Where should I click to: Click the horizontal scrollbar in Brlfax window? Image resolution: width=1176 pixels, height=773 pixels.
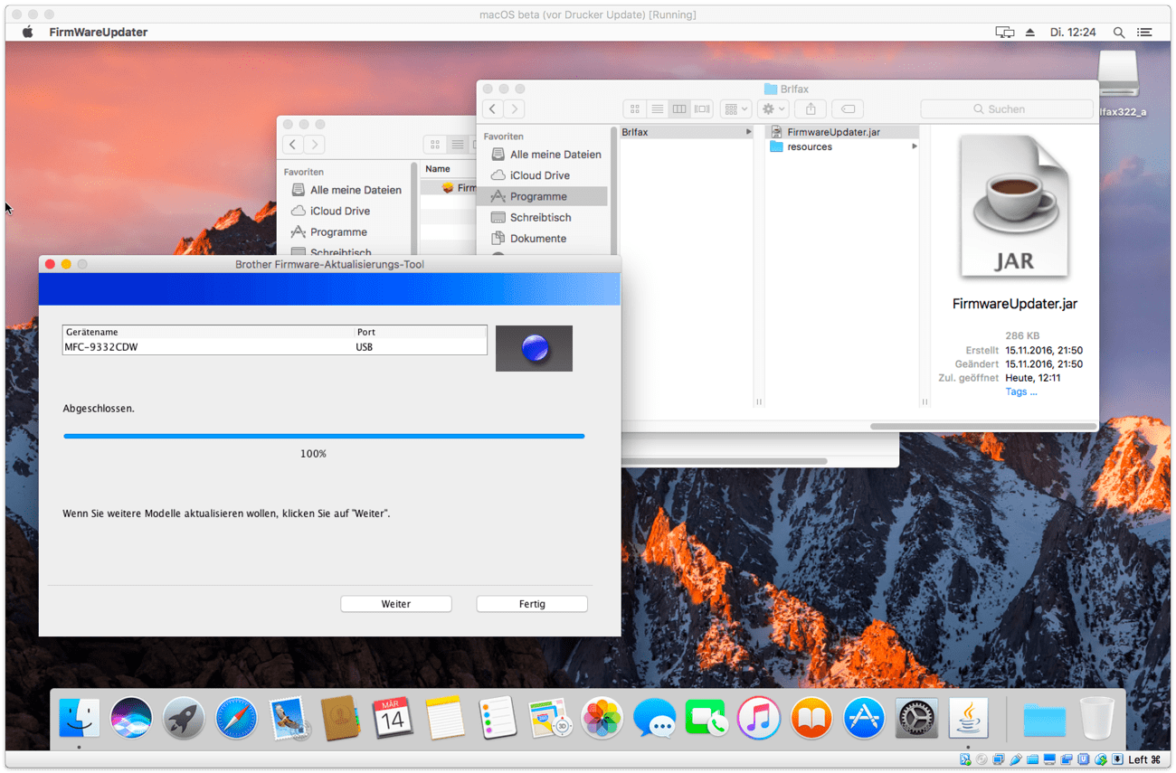tap(982, 427)
